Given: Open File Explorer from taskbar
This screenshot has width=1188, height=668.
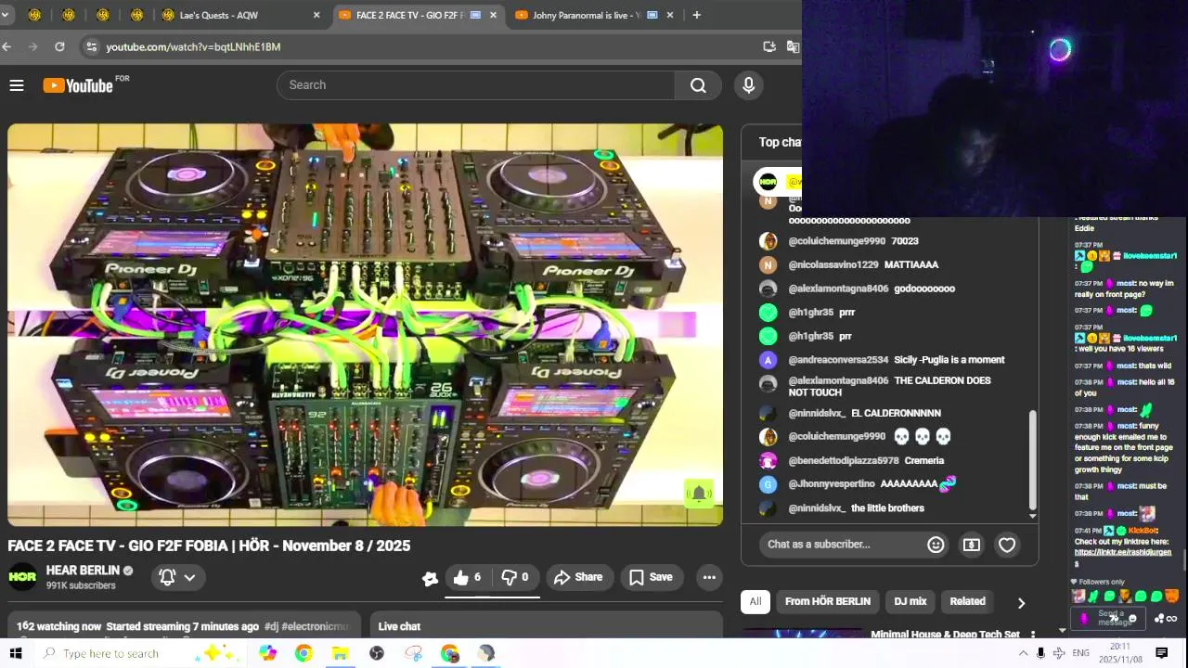Looking at the screenshot, I should (x=340, y=653).
